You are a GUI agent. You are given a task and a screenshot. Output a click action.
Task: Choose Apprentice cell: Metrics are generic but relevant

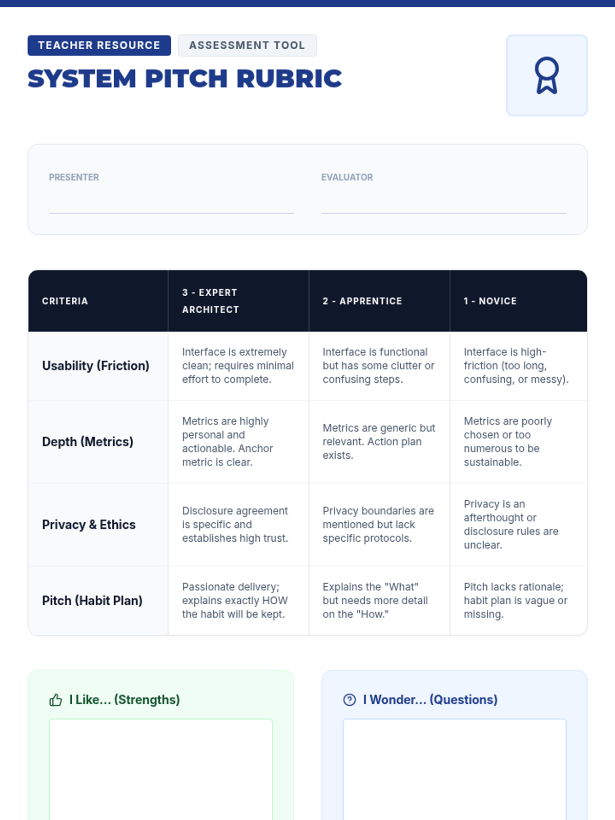[x=379, y=442]
